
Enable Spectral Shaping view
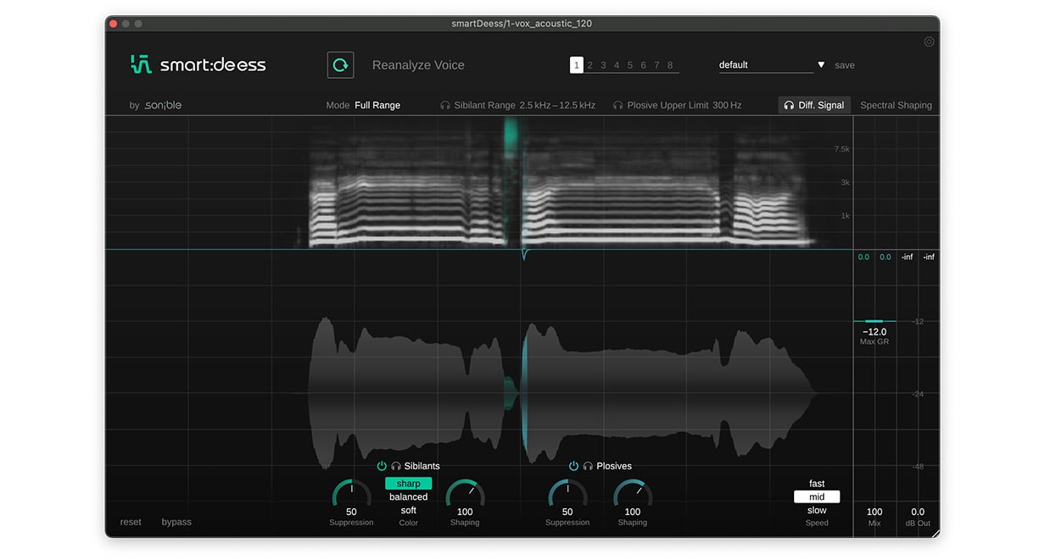pos(896,105)
